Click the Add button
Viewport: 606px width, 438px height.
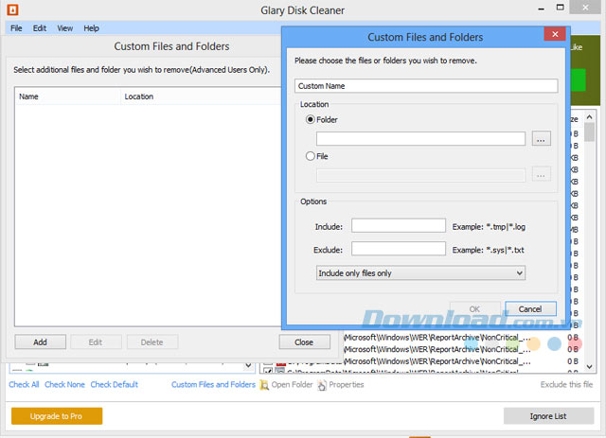click(40, 342)
